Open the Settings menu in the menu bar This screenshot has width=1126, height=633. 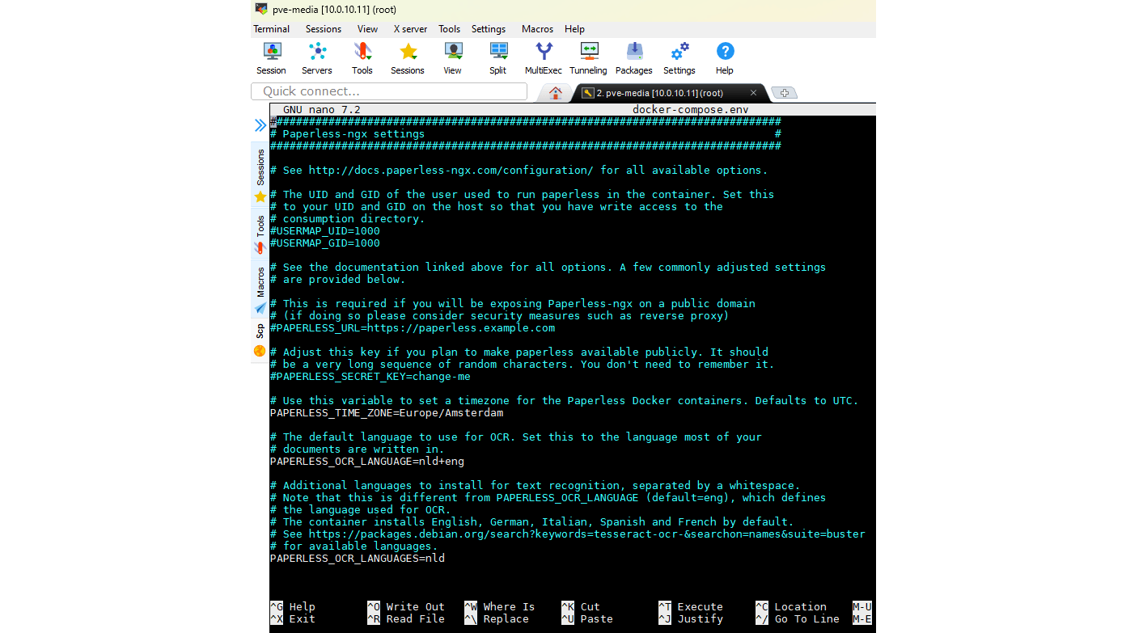(489, 29)
